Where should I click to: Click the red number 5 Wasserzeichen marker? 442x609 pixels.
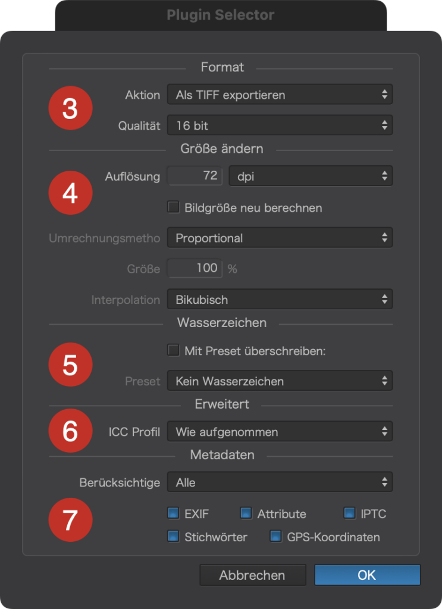tap(70, 365)
